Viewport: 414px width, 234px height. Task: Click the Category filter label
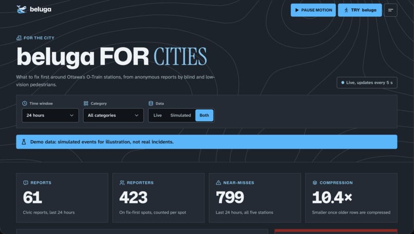coord(99,103)
